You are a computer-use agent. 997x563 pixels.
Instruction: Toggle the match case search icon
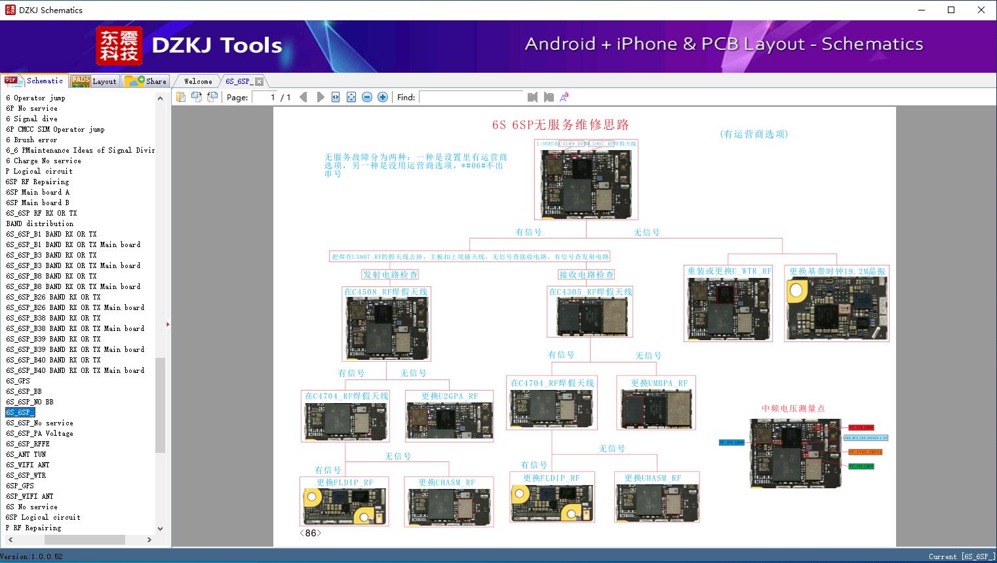(564, 97)
